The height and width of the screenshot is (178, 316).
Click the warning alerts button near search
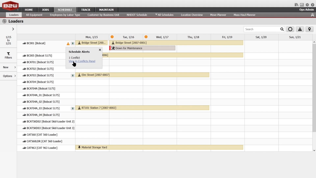[x=300, y=29]
